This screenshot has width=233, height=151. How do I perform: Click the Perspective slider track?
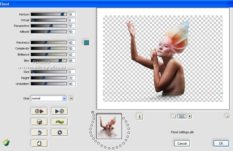pos(49,26)
